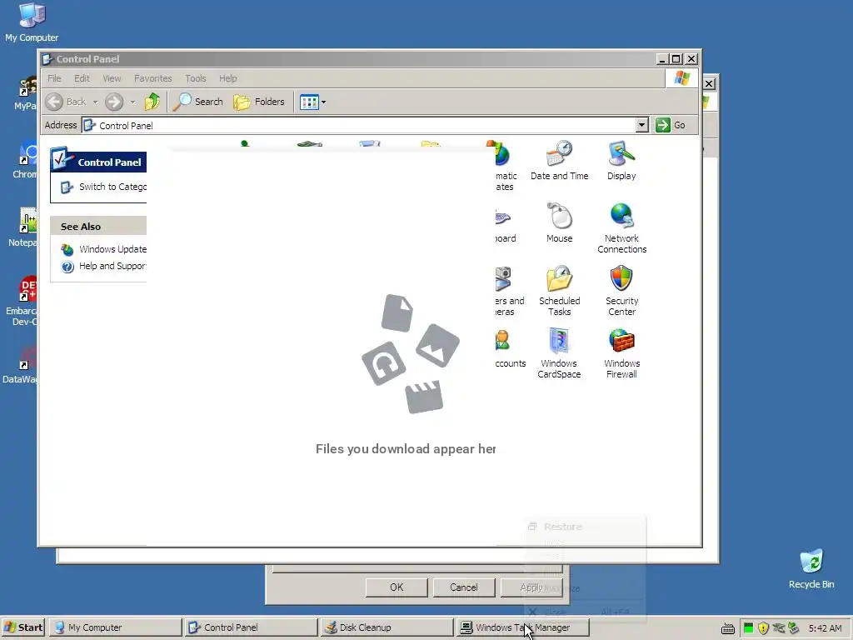
Task: Click the Safely Remove Hardware tray icon
Action: click(x=793, y=628)
